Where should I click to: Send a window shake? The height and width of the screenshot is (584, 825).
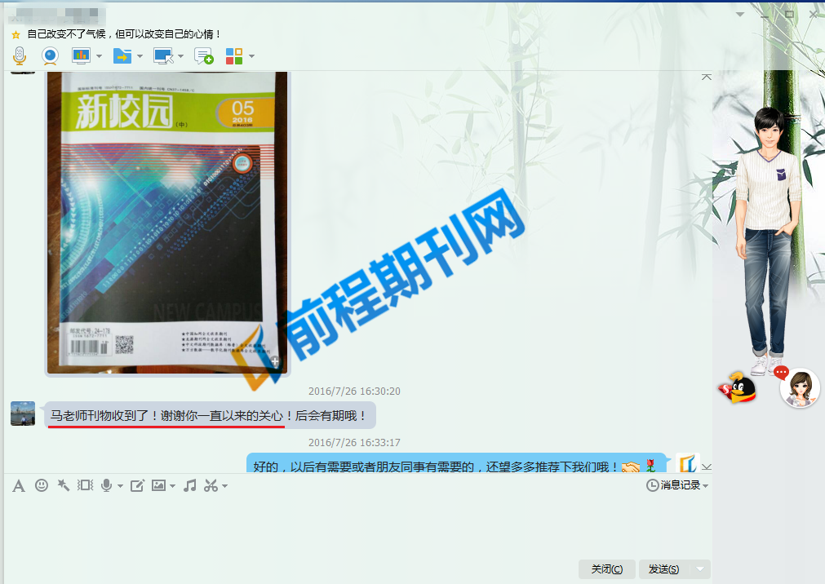tap(85, 485)
